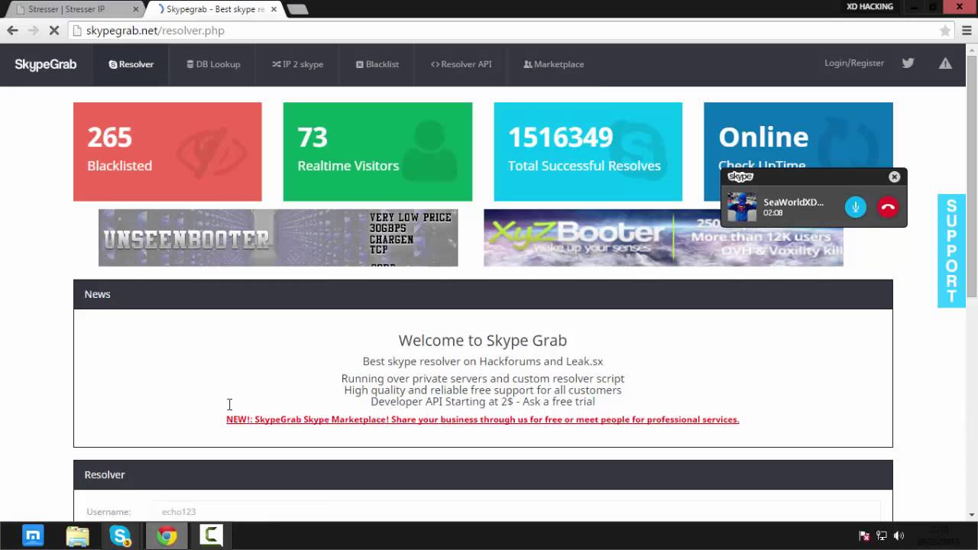Viewport: 978px width, 550px height.
Task: Go back using the browser back arrow
Action: coord(12,31)
